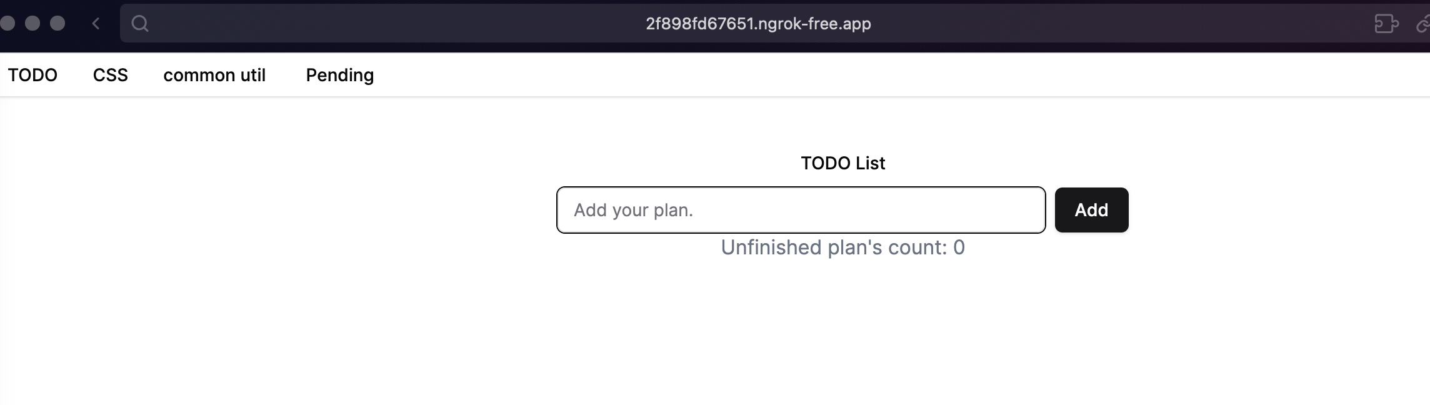
Task: Click the first gray window control dot
Action: pyautogui.click(x=7, y=23)
